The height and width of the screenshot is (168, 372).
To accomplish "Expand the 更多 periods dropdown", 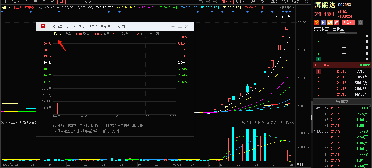I will [89, 2].
